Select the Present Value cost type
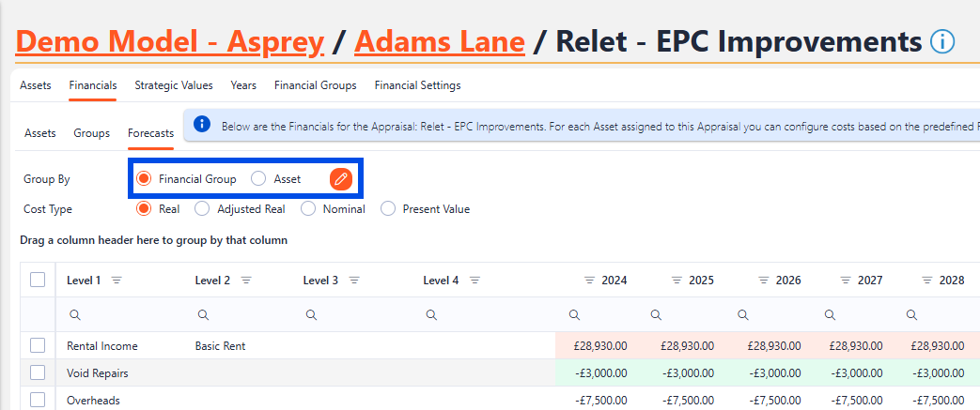The image size is (980, 410). point(388,209)
